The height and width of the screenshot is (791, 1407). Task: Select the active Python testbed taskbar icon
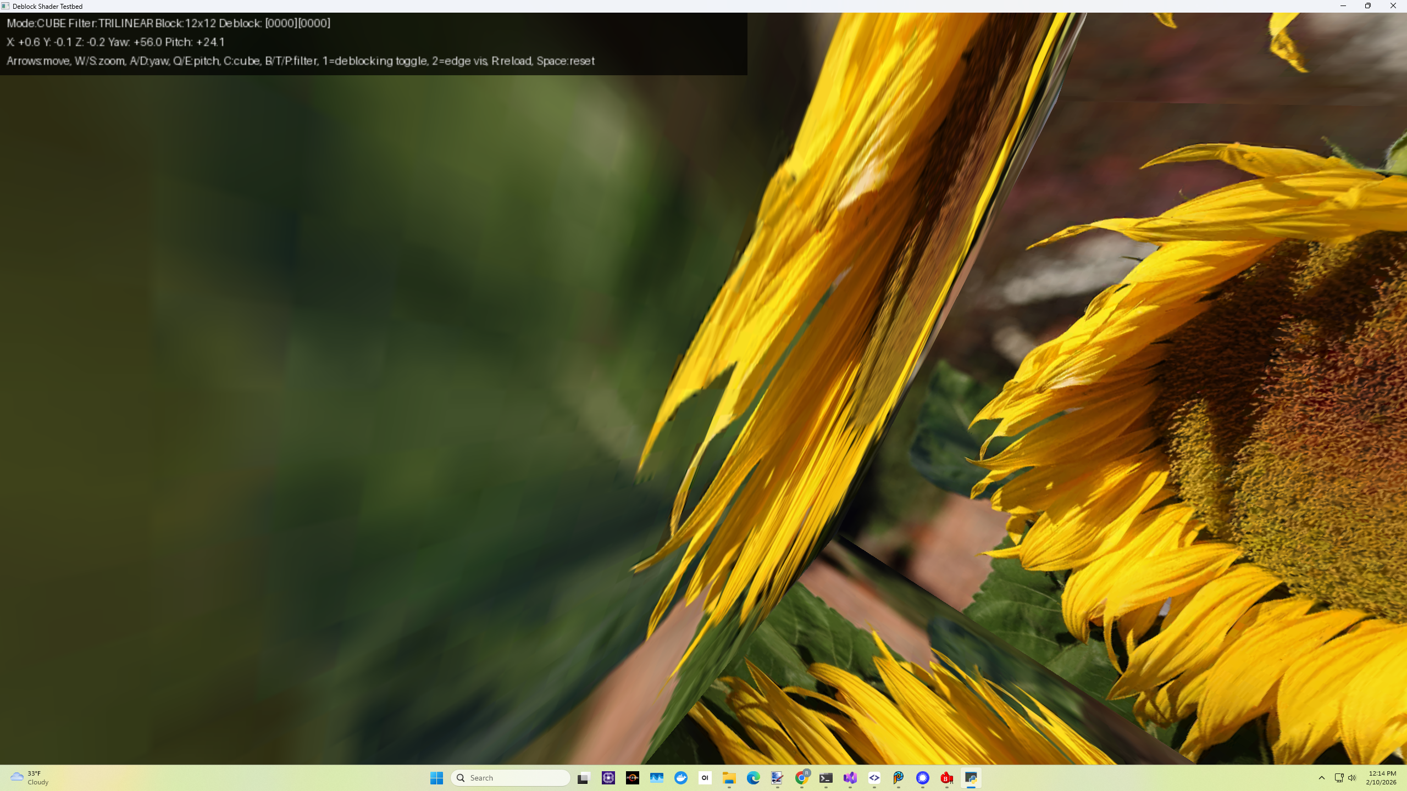(971, 778)
